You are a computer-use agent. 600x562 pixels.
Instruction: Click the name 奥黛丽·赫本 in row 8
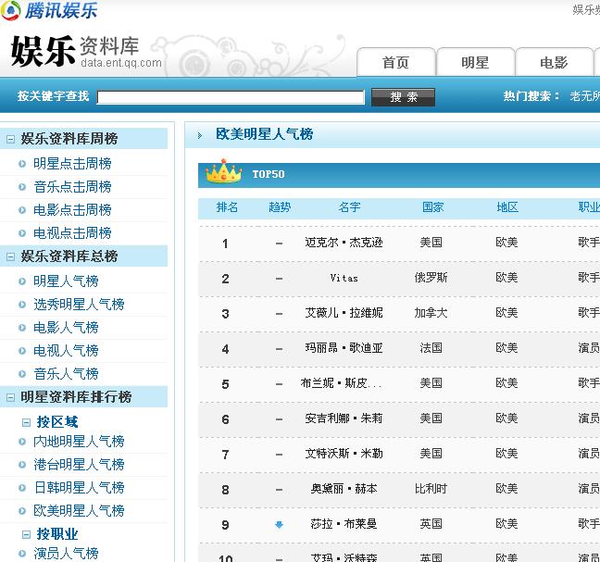point(344,489)
